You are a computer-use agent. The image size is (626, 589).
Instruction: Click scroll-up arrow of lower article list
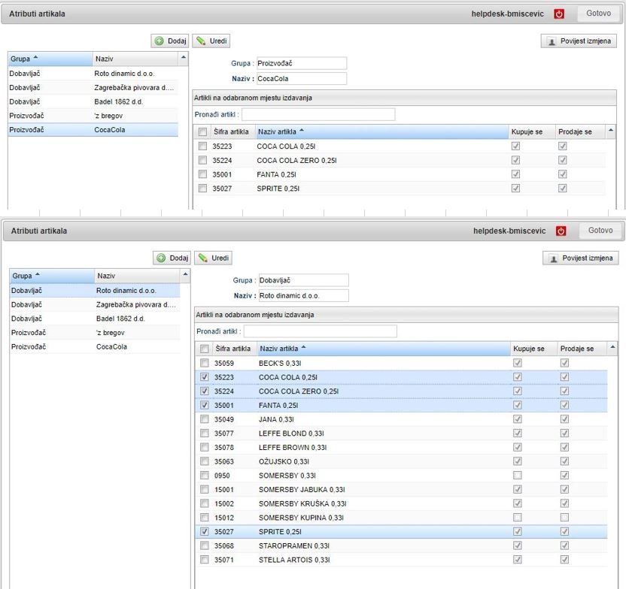613,347
